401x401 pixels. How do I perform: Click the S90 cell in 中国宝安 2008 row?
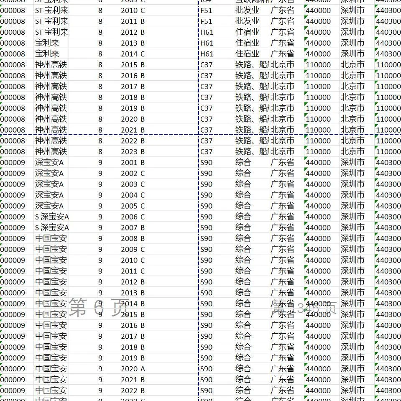pyautogui.click(x=216, y=239)
